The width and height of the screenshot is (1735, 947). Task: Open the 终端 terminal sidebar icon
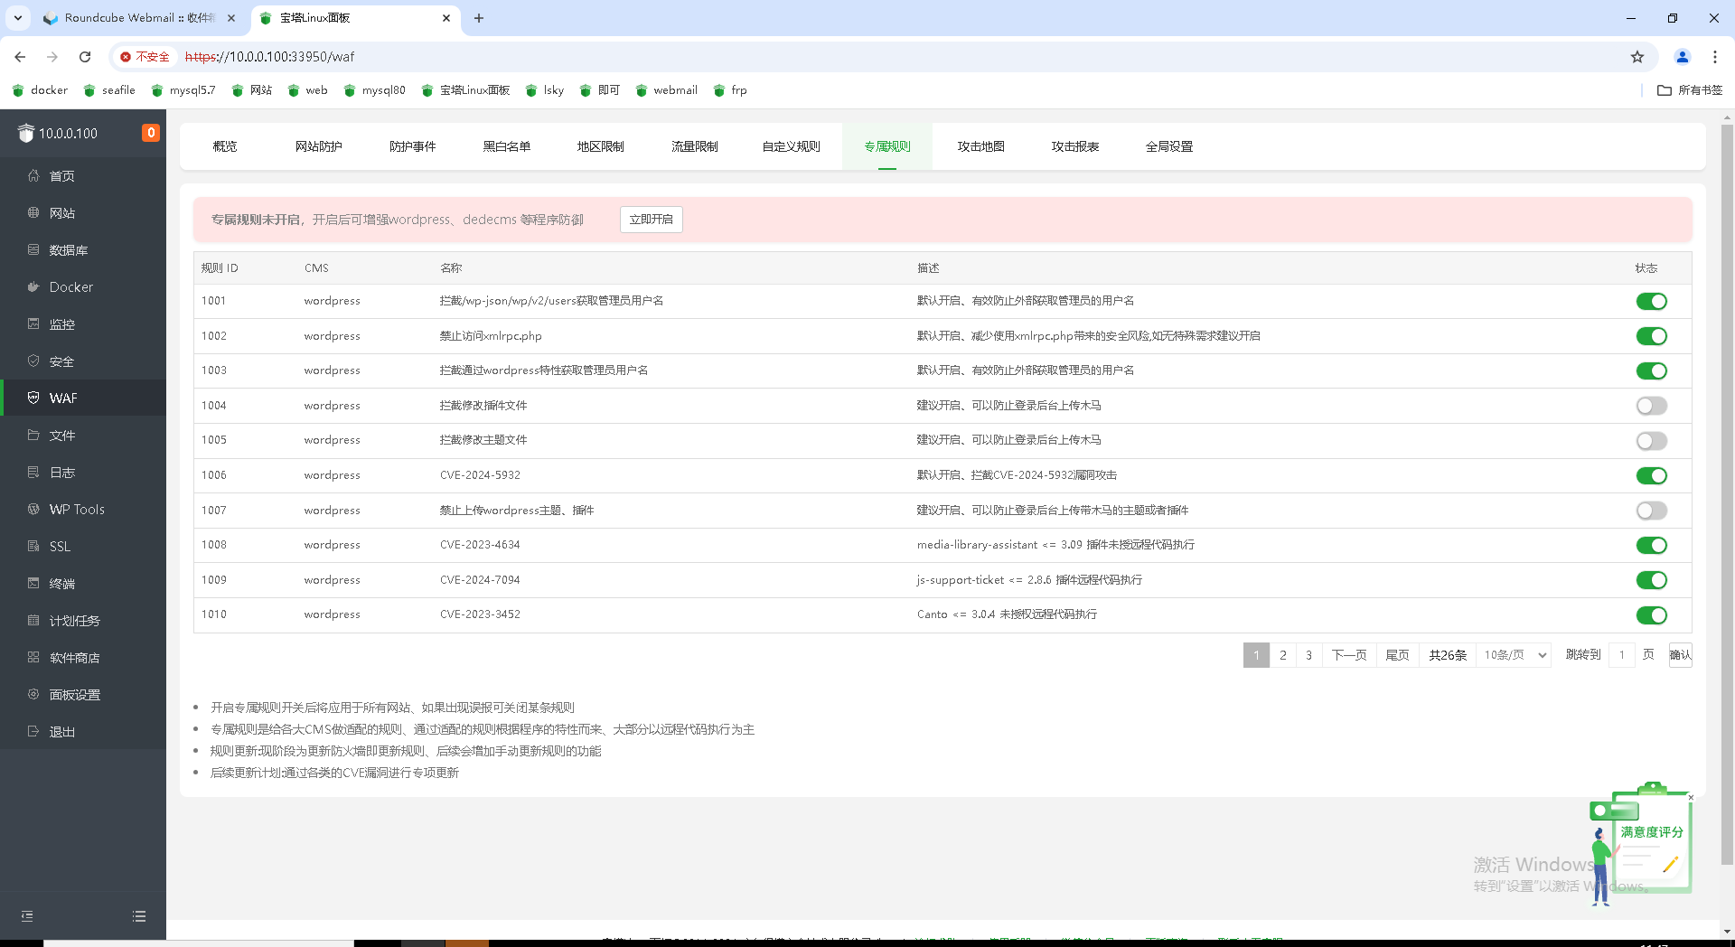tap(33, 584)
